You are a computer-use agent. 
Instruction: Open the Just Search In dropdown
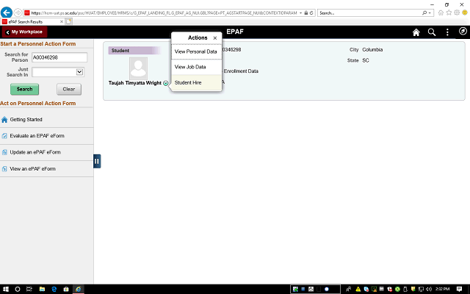[x=58, y=72]
